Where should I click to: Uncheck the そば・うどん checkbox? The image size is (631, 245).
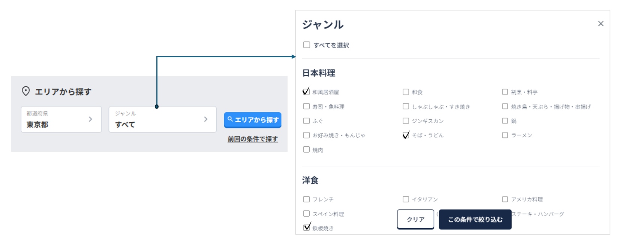click(406, 135)
